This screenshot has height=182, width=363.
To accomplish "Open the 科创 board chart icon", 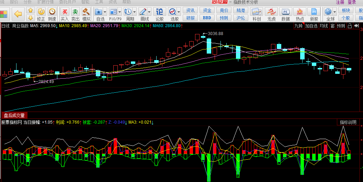I will click(257, 14).
